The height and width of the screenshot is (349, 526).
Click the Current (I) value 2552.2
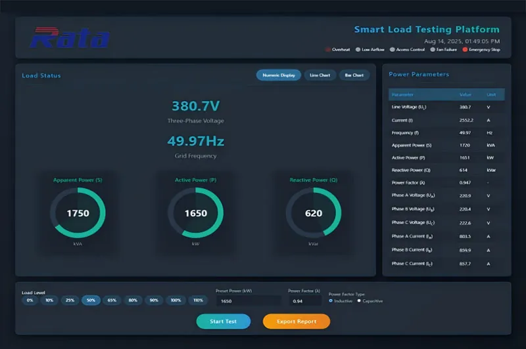[466, 120]
